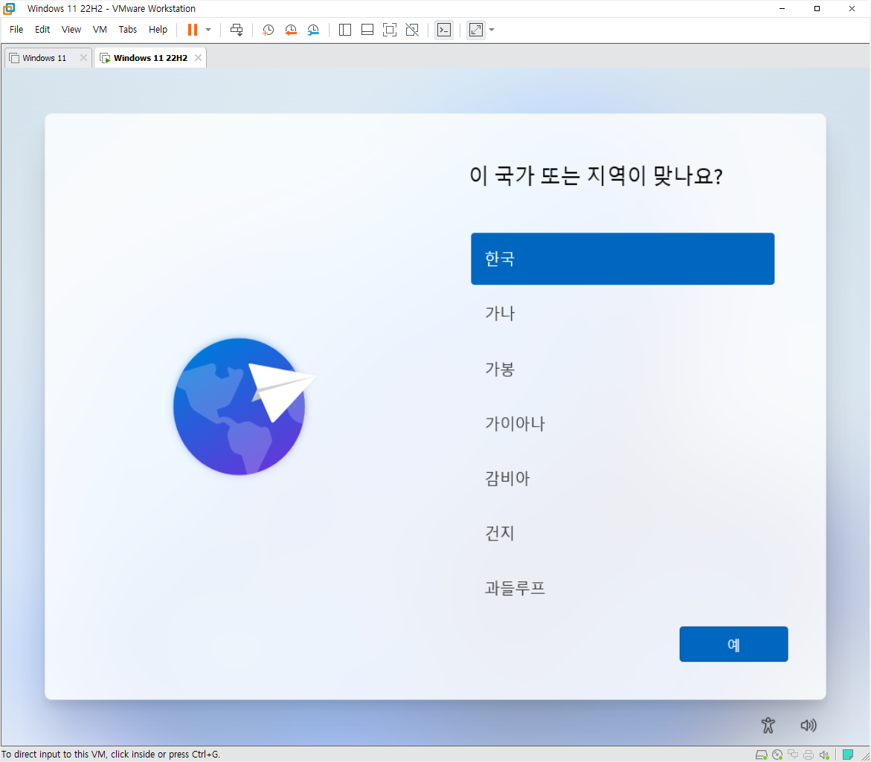The height and width of the screenshot is (762, 871).
Task: Open the Tabs menu
Action: (x=128, y=30)
